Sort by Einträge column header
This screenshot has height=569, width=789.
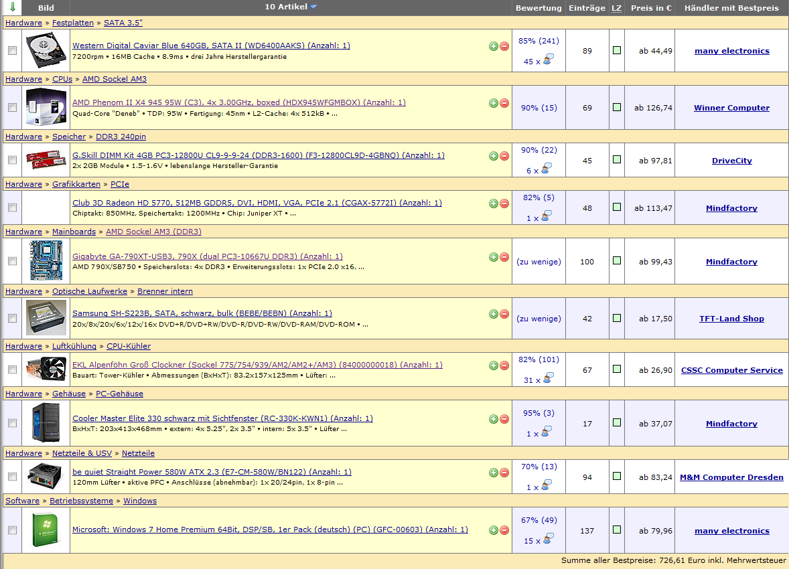click(x=587, y=8)
